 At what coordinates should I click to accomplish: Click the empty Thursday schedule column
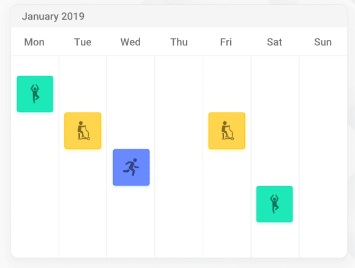tap(179, 157)
